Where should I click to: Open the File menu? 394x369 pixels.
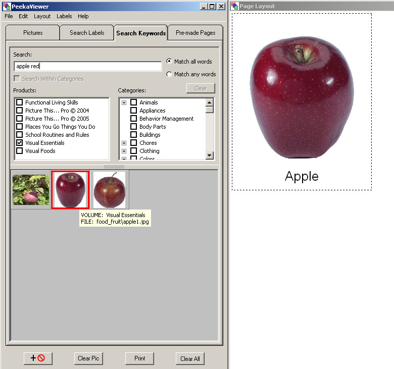point(9,16)
